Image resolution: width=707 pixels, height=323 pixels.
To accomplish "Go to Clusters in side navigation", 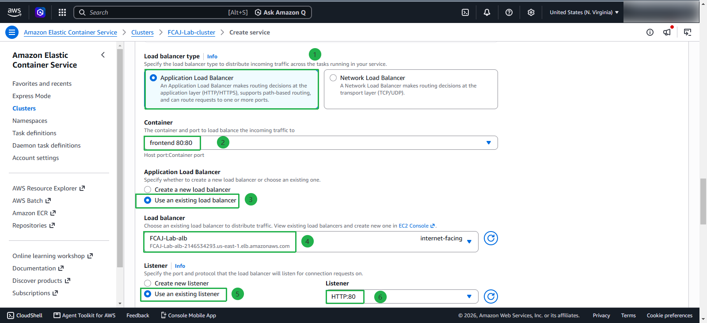I will pos(24,108).
